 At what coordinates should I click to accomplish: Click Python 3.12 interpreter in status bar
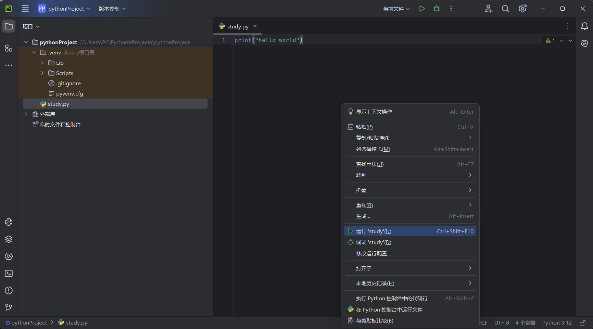[x=557, y=323]
